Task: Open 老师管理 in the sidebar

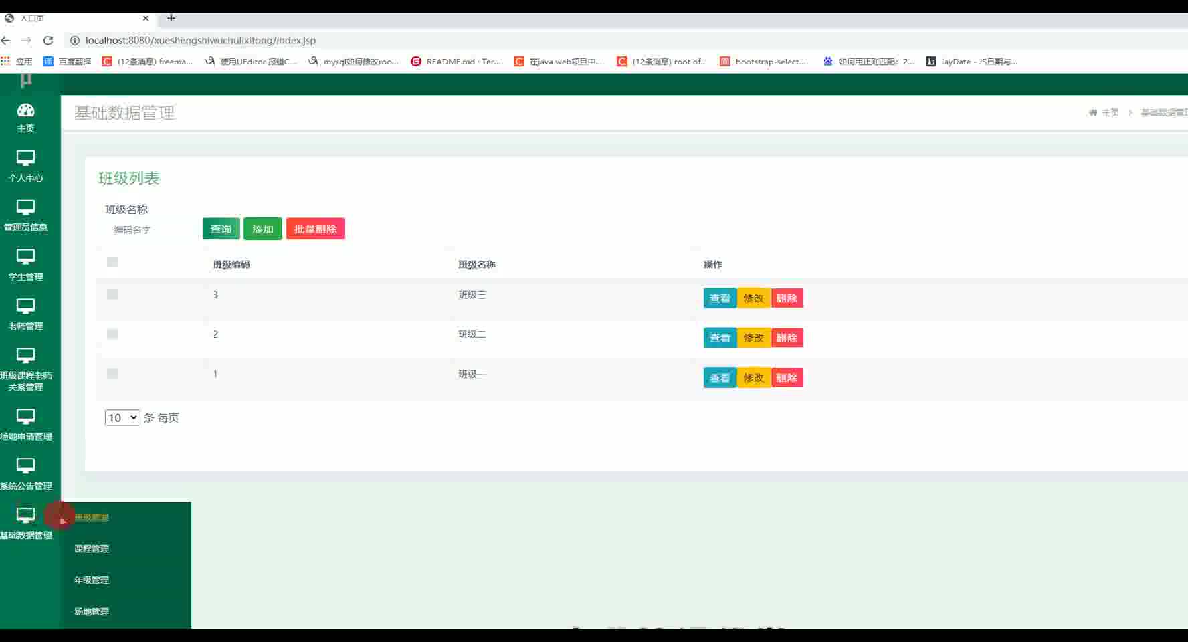Action: pyautogui.click(x=25, y=315)
